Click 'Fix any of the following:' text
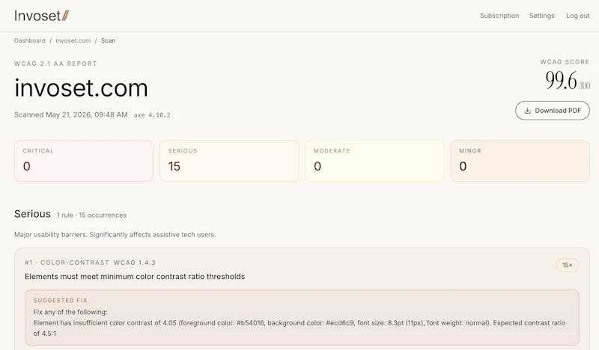The height and width of the screenshot is (350, 599). [70, 312]
